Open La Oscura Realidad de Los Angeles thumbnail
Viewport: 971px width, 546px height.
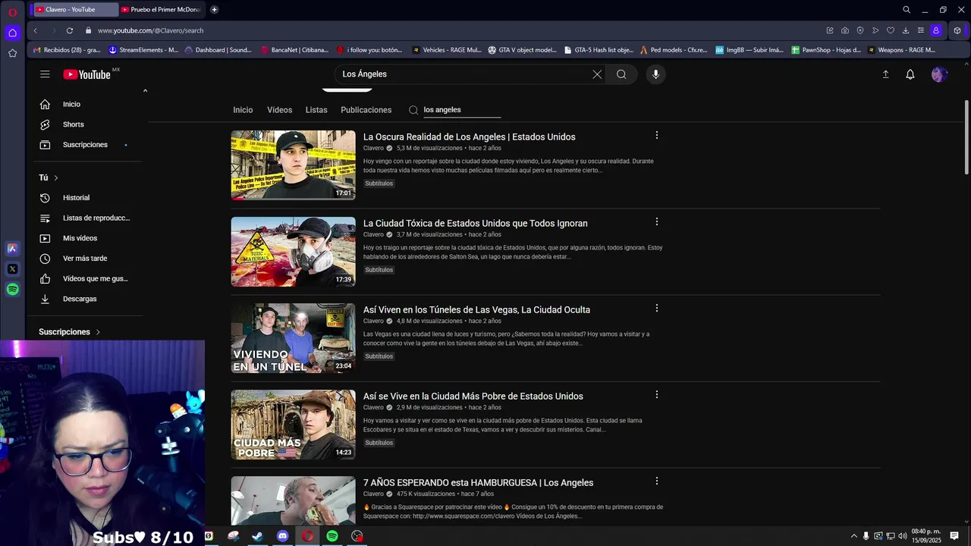293,165
